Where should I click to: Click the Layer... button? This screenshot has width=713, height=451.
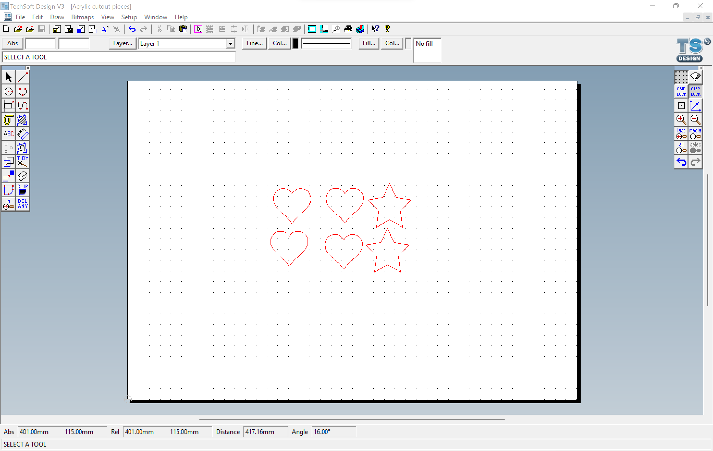[122, 43]
